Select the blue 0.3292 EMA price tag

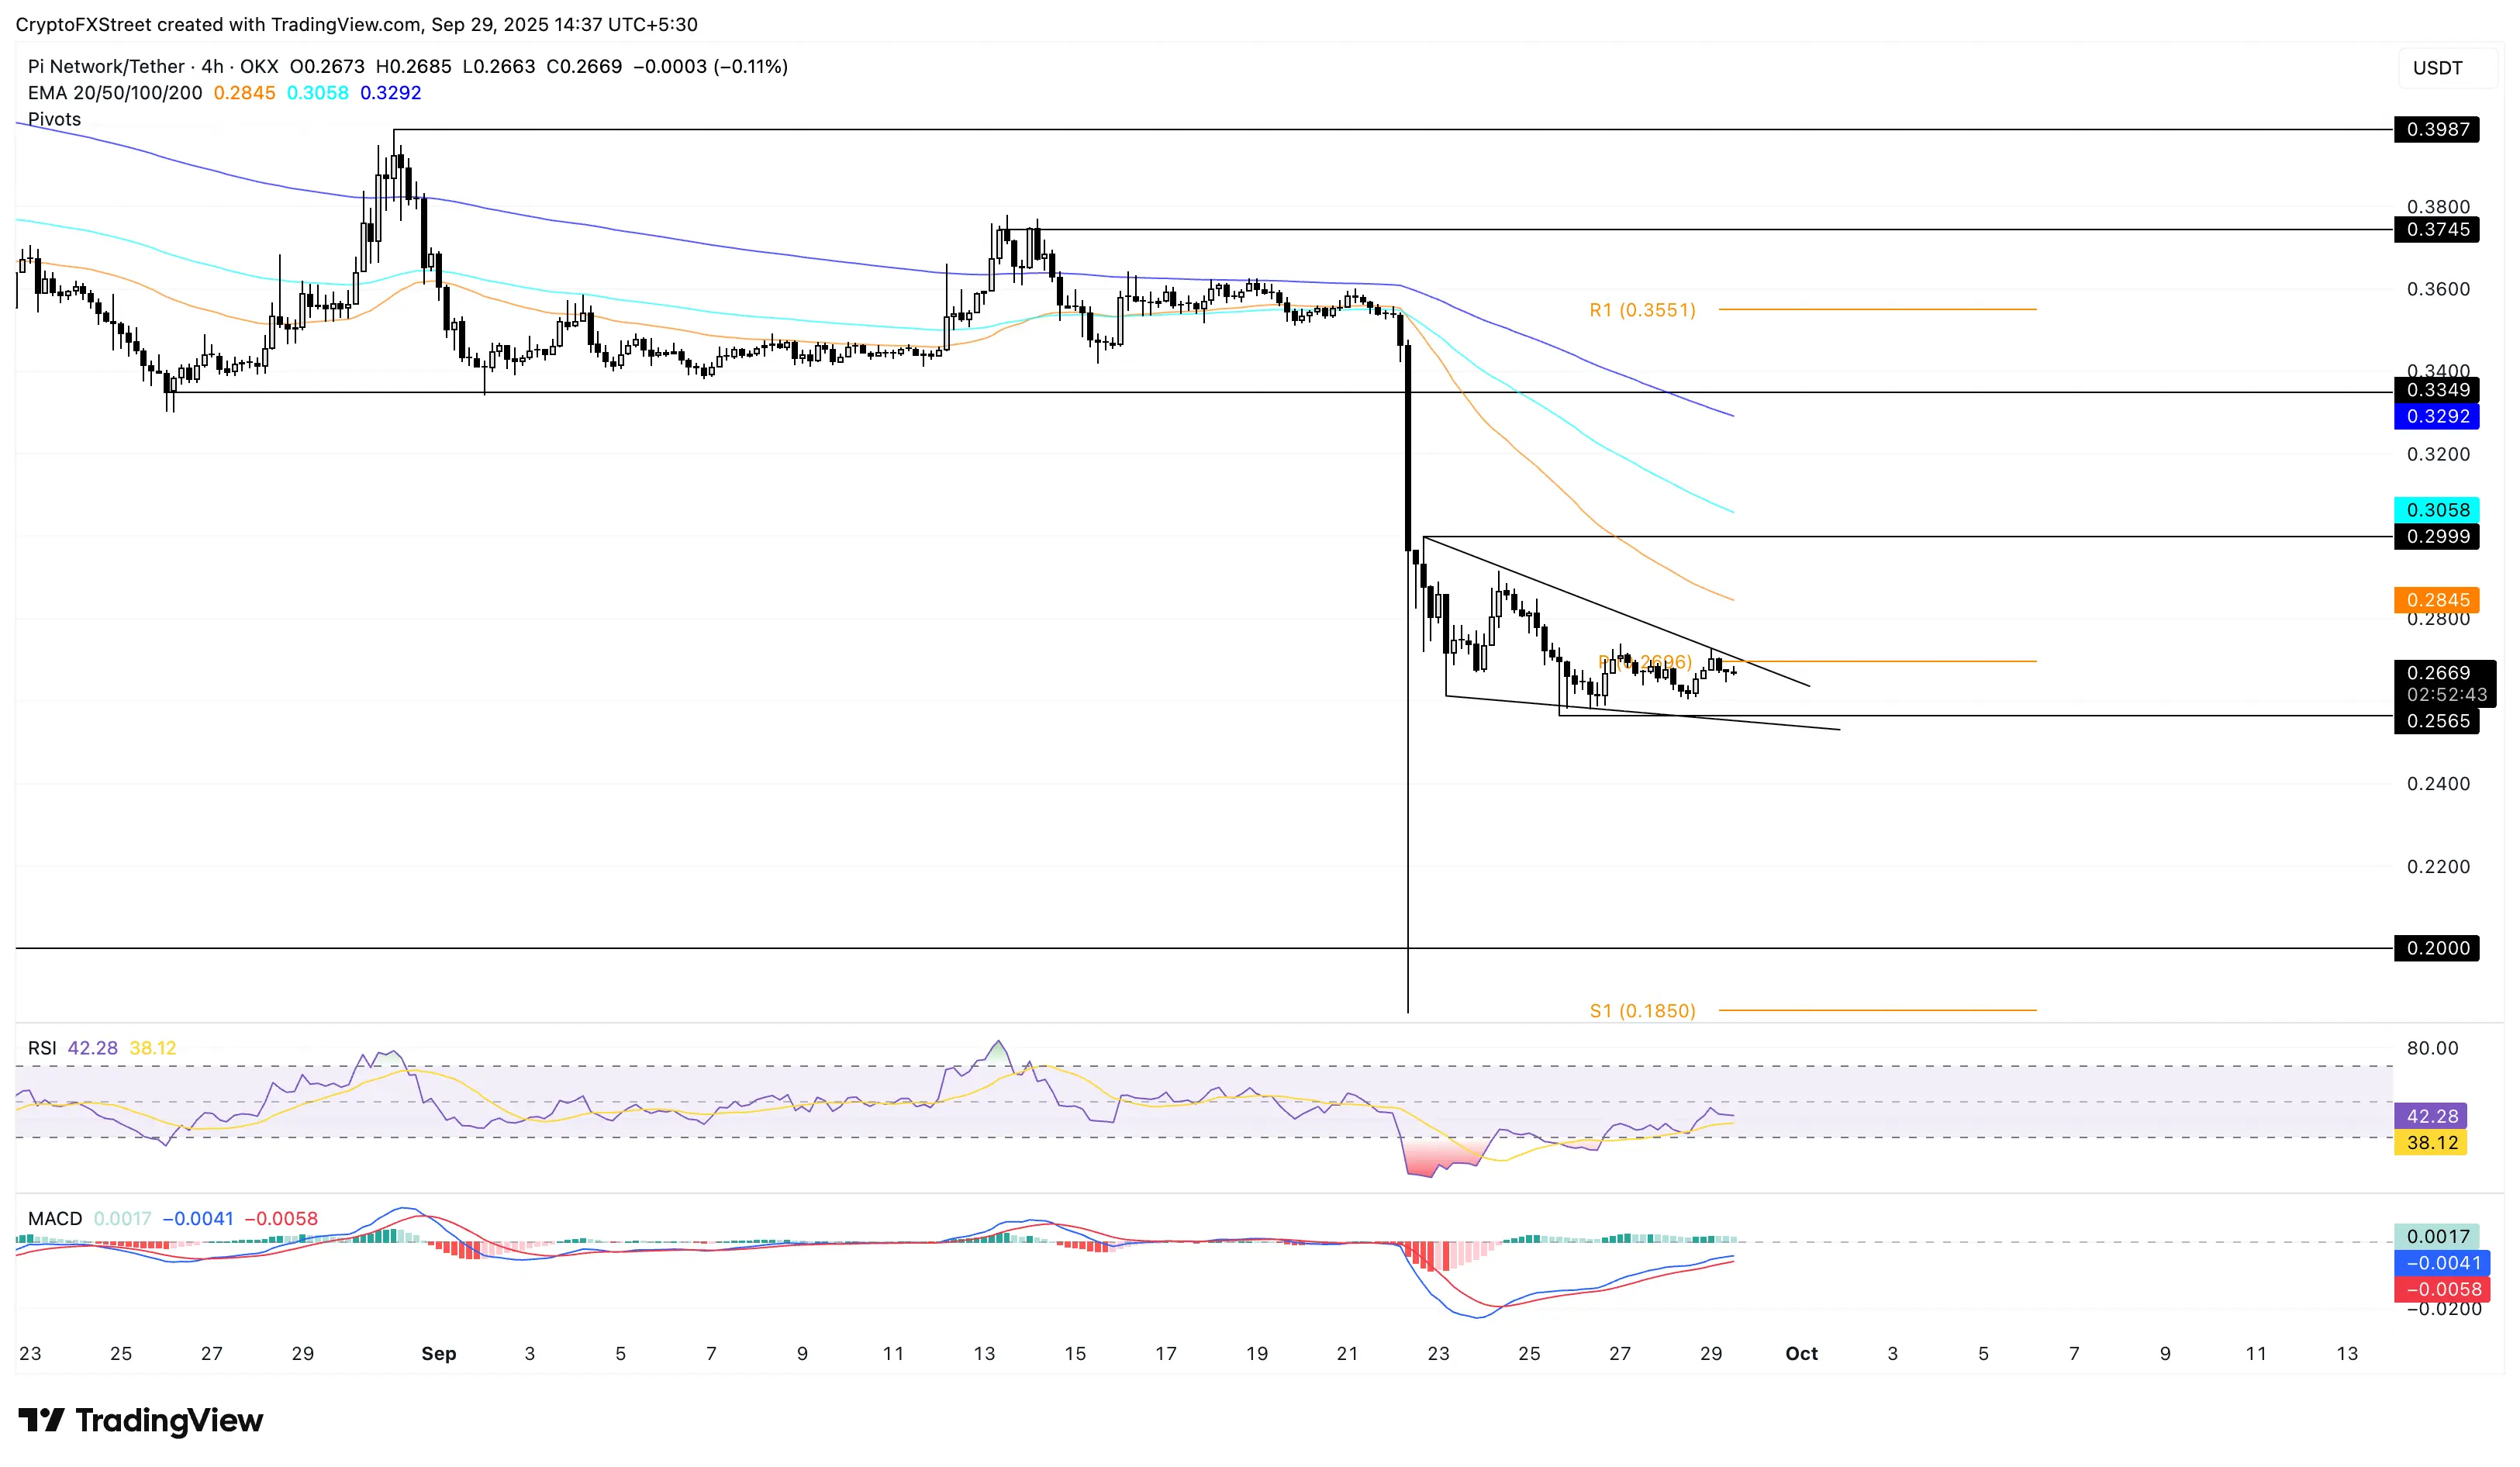(2437, 416)
